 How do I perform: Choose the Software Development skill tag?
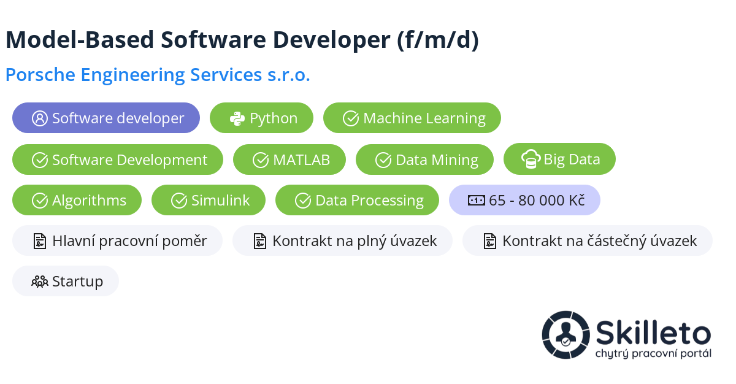pyautogui.click(x=118, y=159)
